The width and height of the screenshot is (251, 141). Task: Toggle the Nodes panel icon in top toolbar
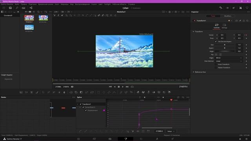coord(31,8)
